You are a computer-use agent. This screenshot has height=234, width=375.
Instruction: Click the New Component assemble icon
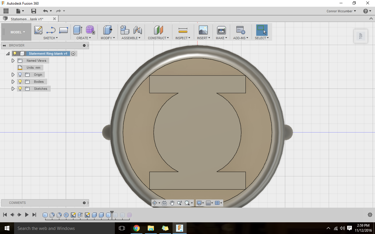[125, 30]
